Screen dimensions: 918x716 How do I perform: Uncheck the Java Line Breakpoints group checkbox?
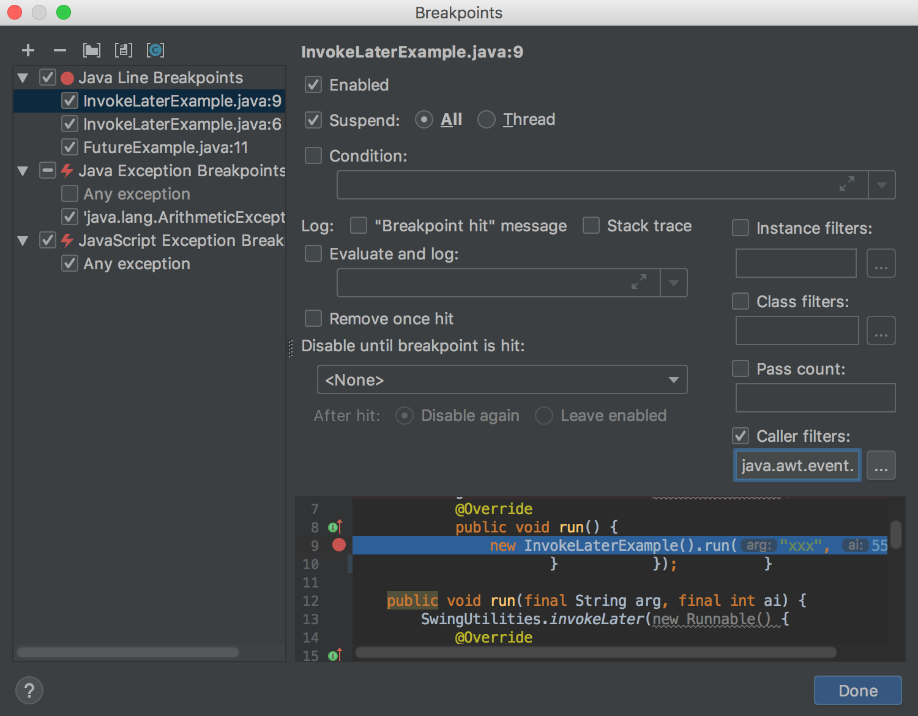tap(48, 77)
